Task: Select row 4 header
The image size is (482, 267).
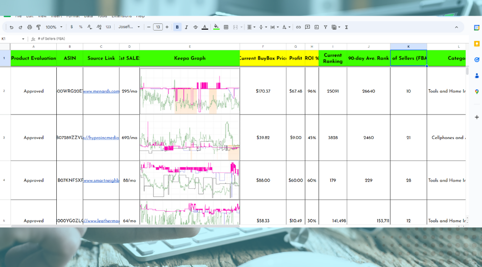Action: coord(4,180)
